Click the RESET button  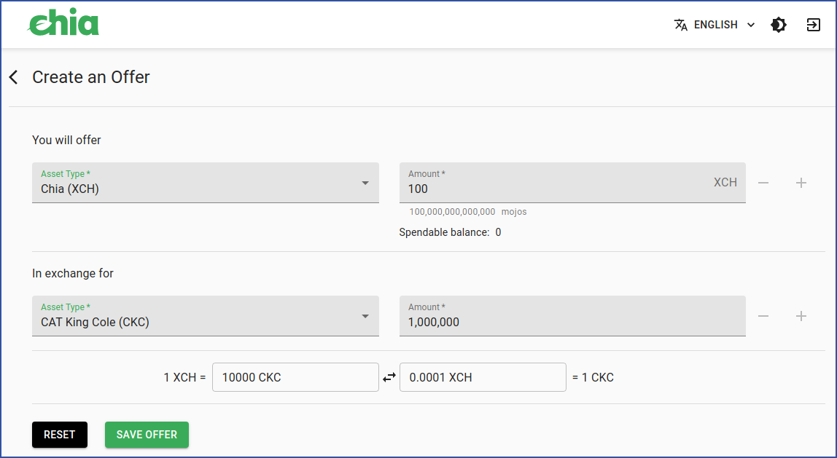pos(60,435)
